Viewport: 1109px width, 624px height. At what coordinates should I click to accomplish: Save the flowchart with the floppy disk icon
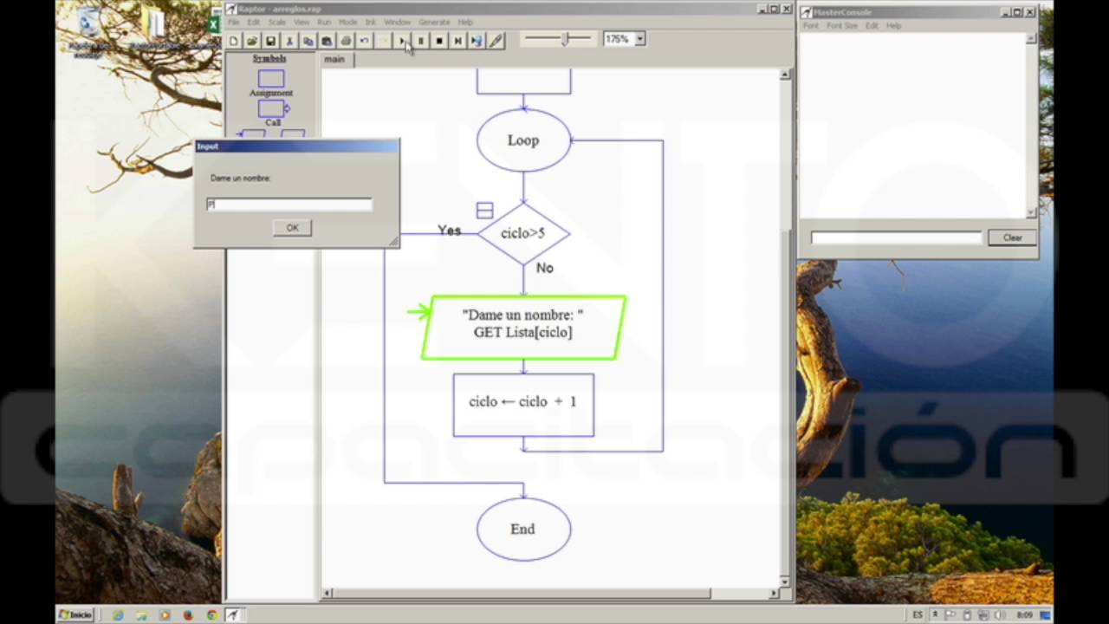pos(270,41)
